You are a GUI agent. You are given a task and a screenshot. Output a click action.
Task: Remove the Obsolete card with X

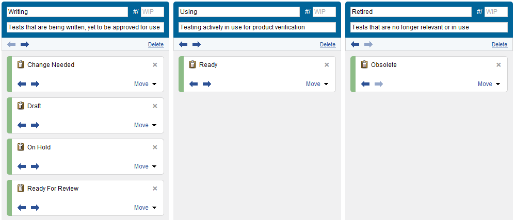(x=498, y=65)
